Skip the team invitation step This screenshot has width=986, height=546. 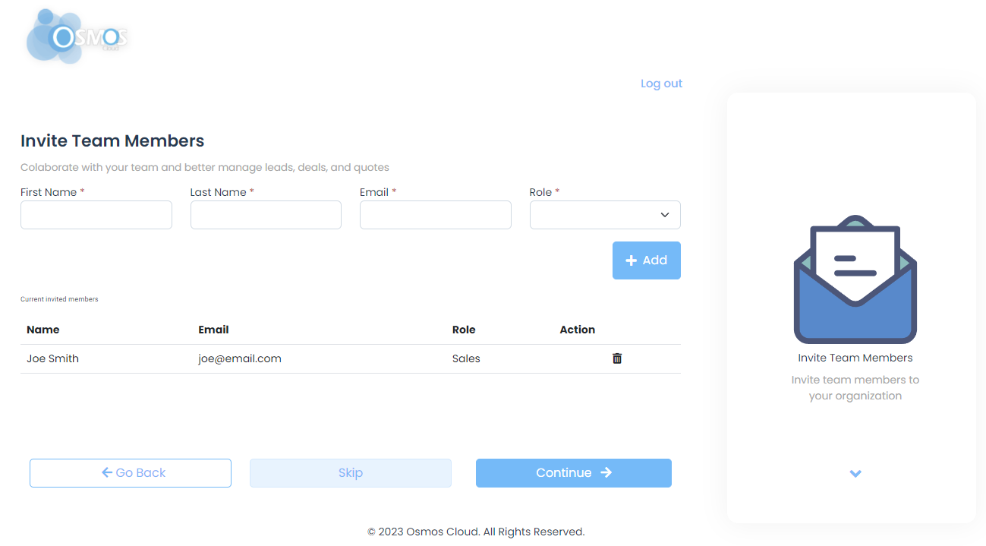pyautogui.click(x=351, y=473)
